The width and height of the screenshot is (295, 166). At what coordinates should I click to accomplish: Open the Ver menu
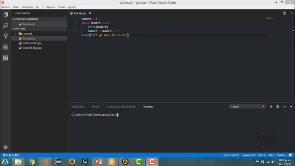click(37, 7)
